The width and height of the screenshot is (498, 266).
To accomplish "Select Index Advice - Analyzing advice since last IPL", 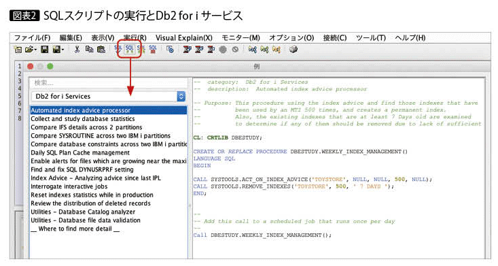I will point(108,178).
